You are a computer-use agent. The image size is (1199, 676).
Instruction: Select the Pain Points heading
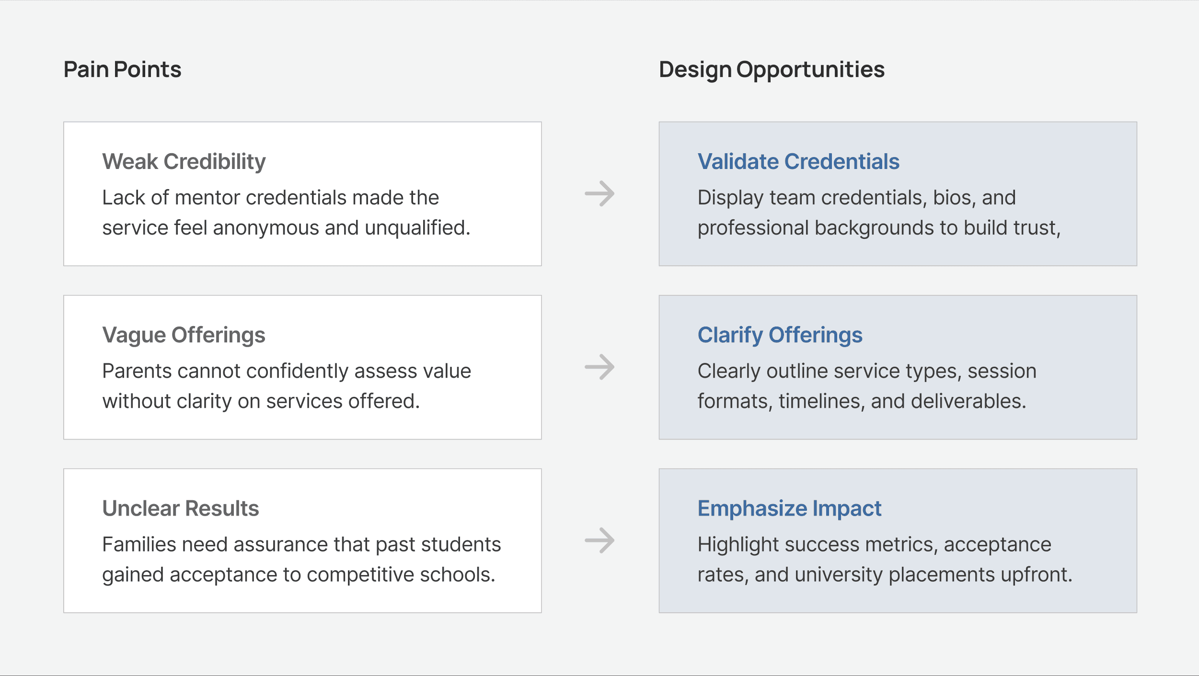click(122, 69)
